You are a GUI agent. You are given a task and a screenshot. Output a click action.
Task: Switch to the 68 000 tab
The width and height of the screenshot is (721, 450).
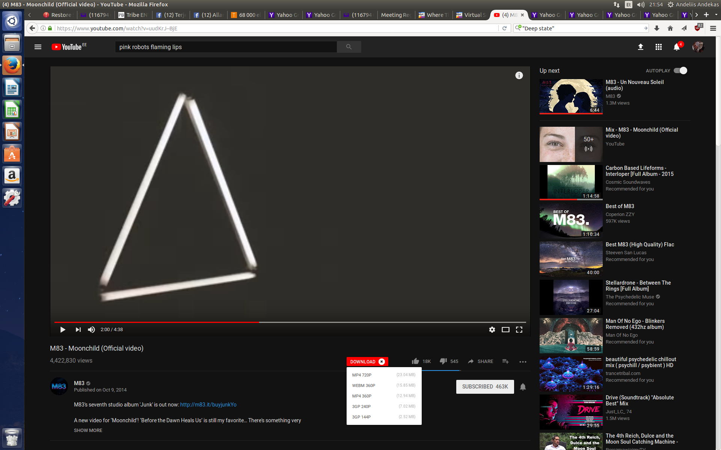[246, 15]
